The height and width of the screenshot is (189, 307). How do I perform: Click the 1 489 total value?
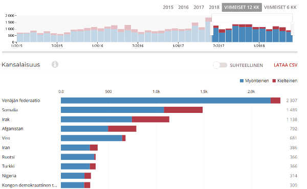292,110
